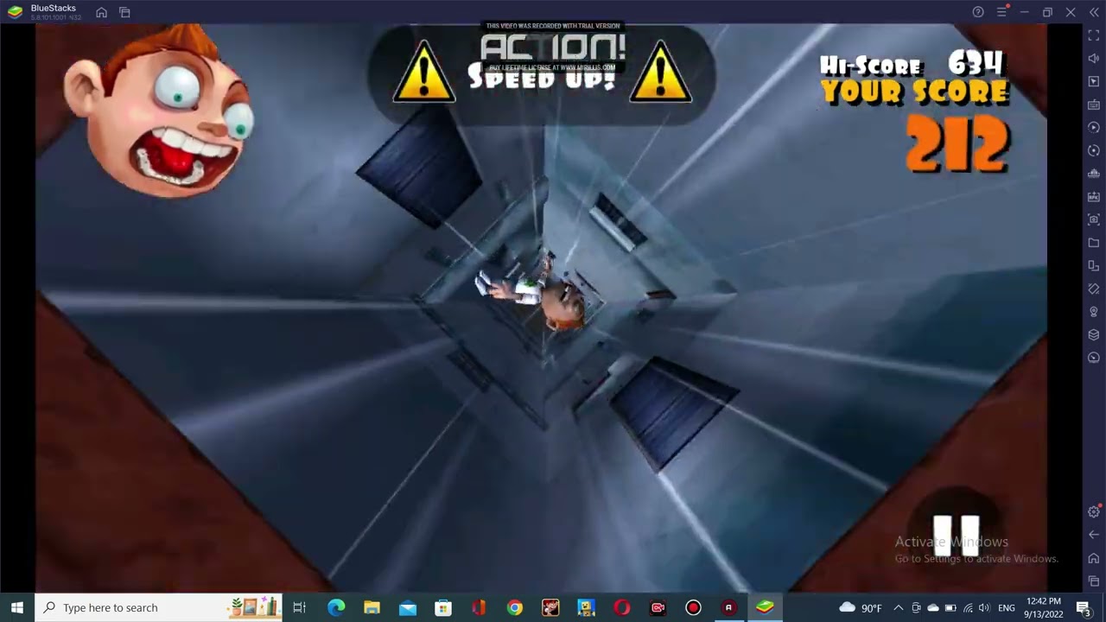Launch Microsoft Edge from taskbar
This screenshot has width=1106, height=622.
[x=336, y=607]
